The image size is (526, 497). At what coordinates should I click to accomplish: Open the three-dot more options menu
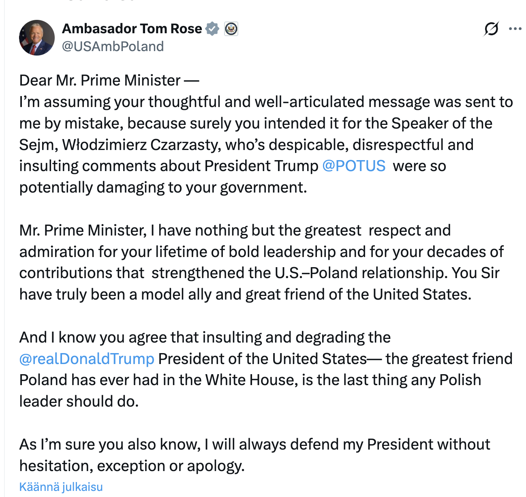515,29
